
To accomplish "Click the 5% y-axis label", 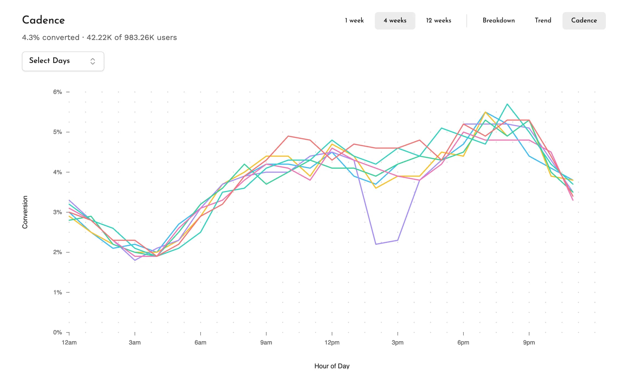I will point(58,132).
